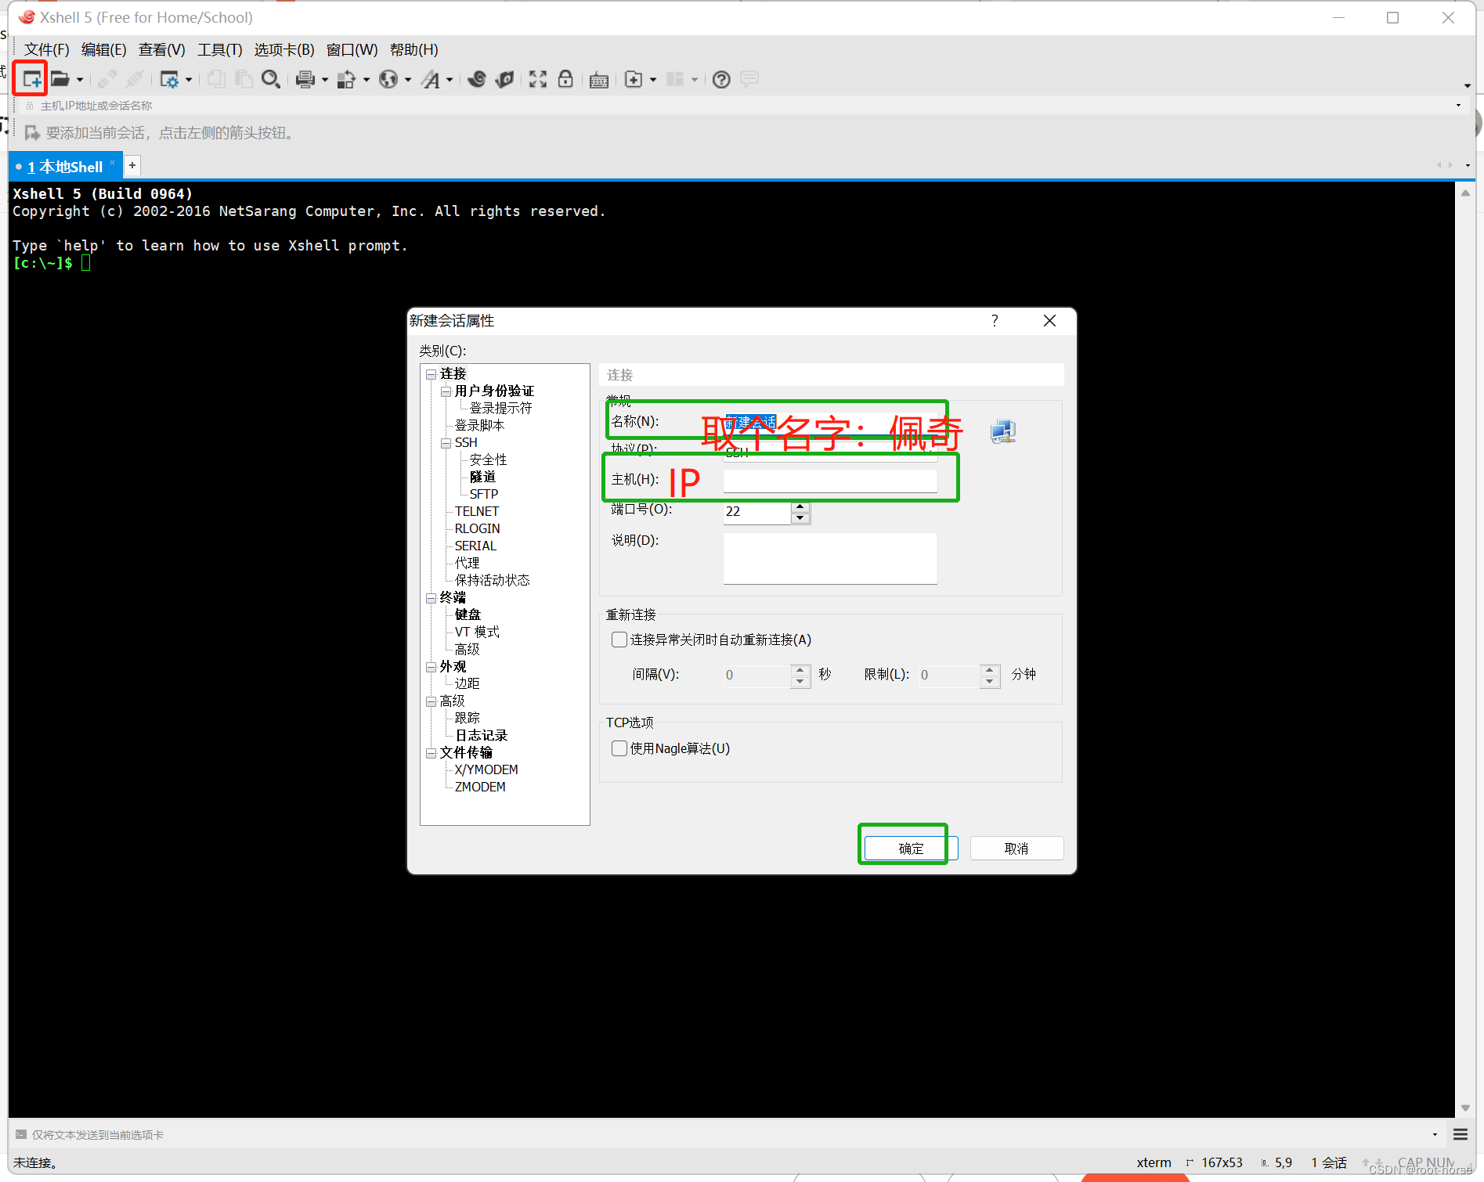Open the session properties gear icon

pos(169,79)
